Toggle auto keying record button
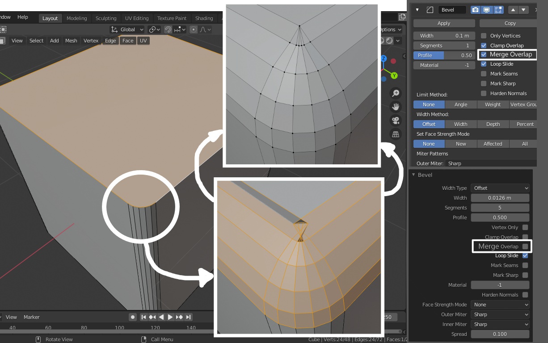 coord(133,317)
